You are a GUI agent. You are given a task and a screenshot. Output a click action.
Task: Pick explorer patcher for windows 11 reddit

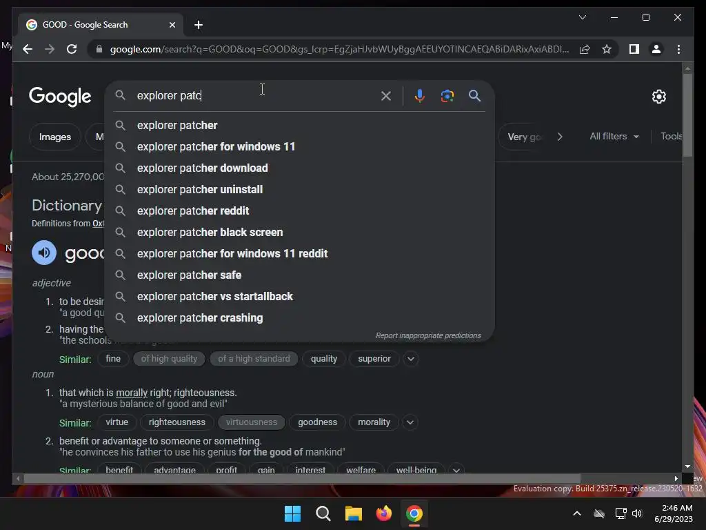coord(299,254)
